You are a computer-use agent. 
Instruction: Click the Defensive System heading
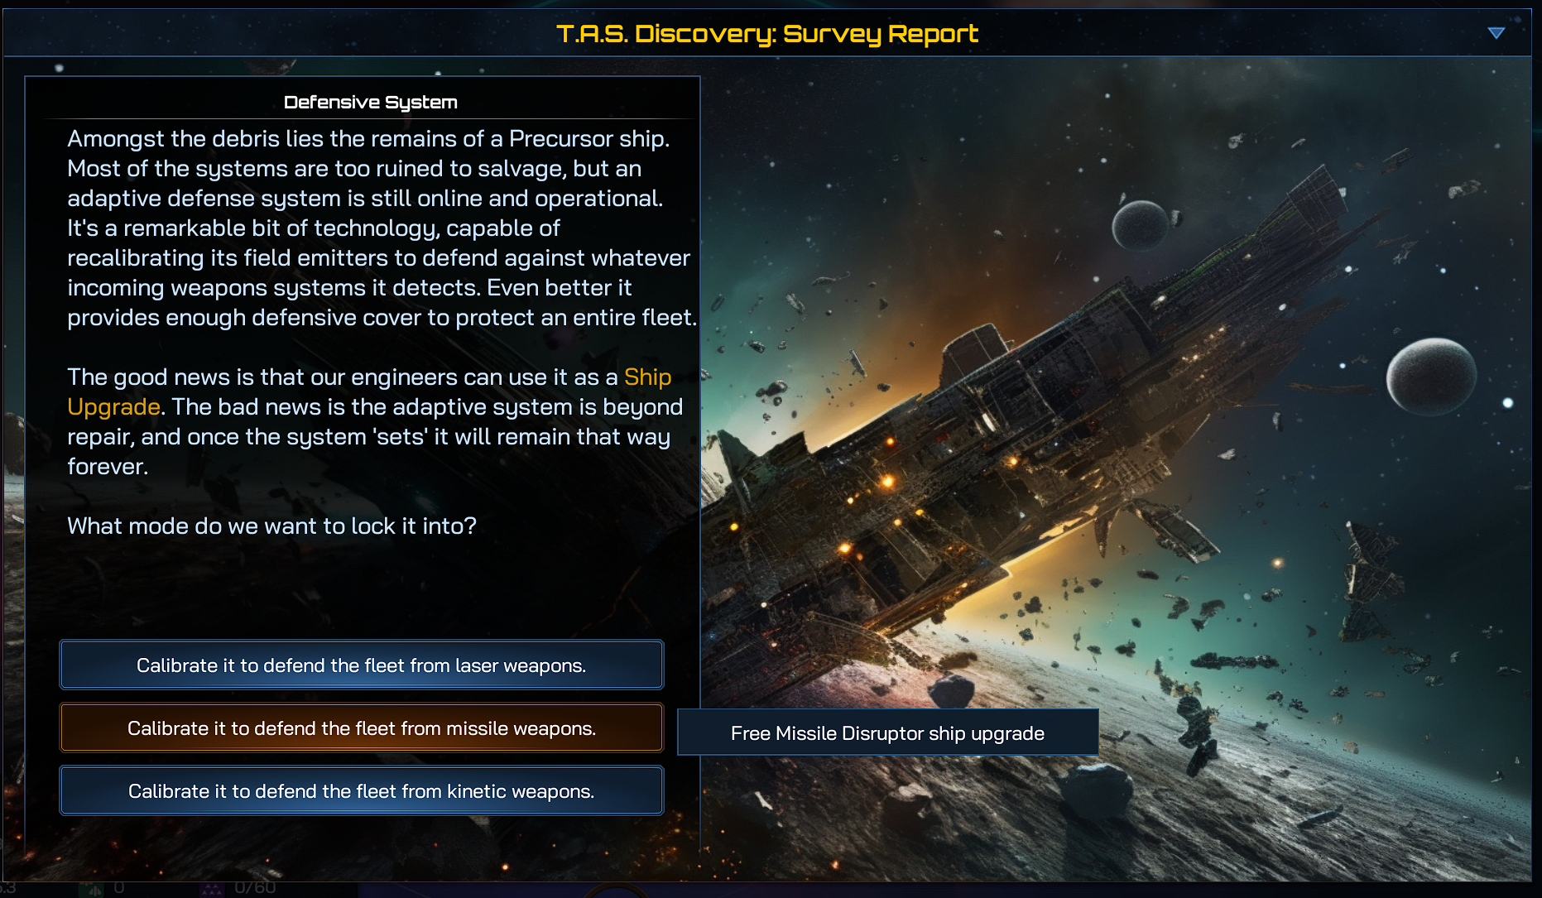coord(371,103)
